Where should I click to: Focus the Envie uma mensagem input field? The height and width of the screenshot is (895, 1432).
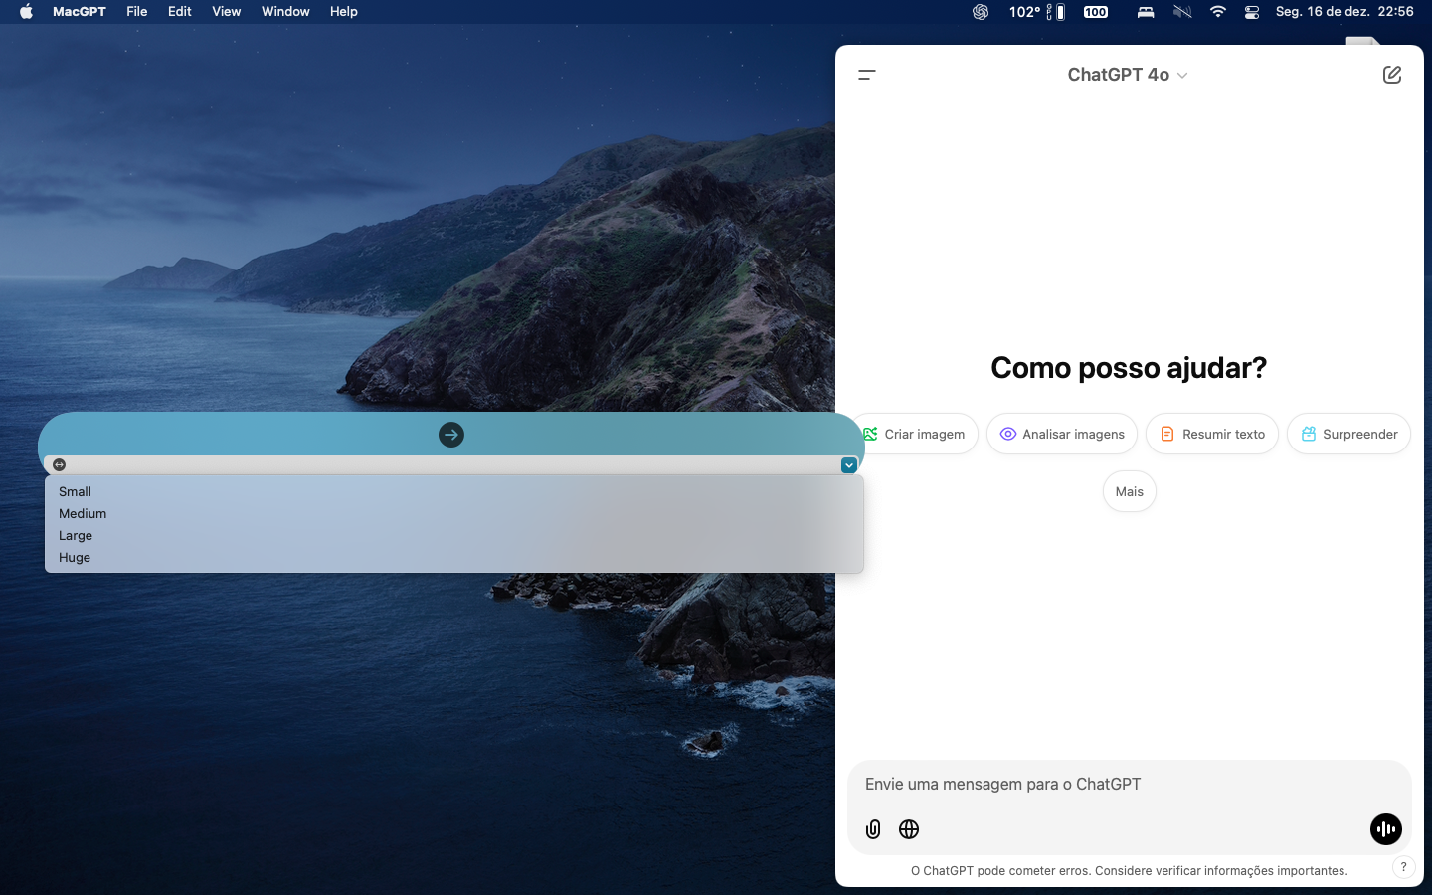pos(1130,784)
